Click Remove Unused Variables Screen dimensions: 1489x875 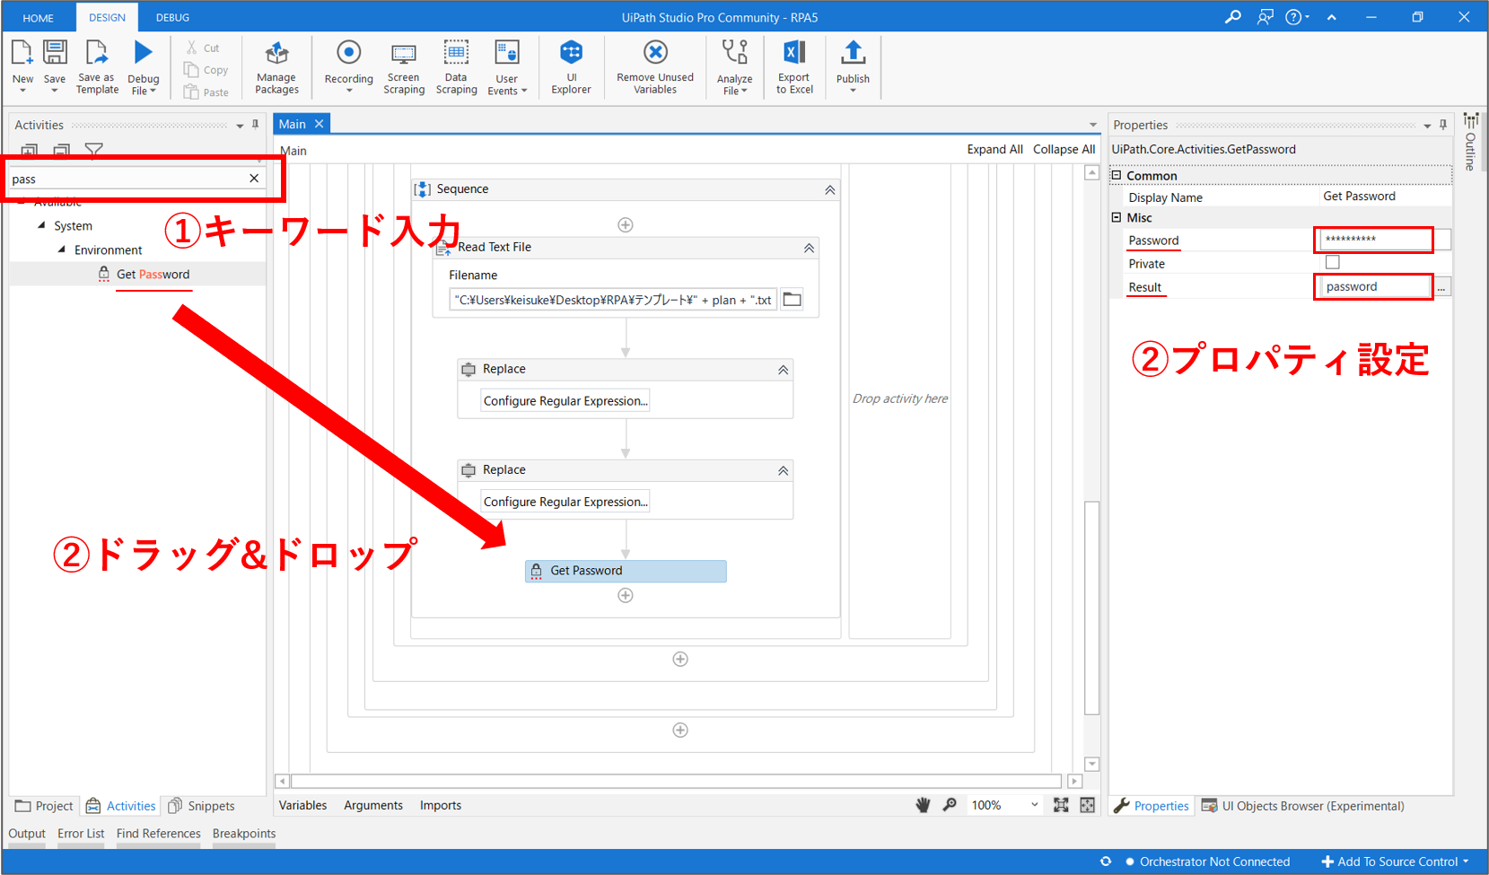655,66
